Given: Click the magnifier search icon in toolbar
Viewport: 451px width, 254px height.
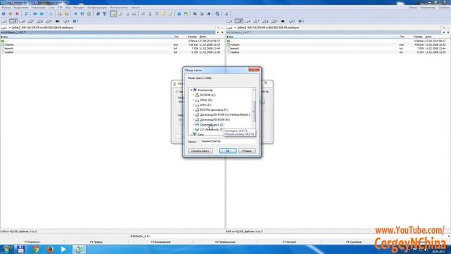Looking at the screenshot, I should [x=121, y=14].
